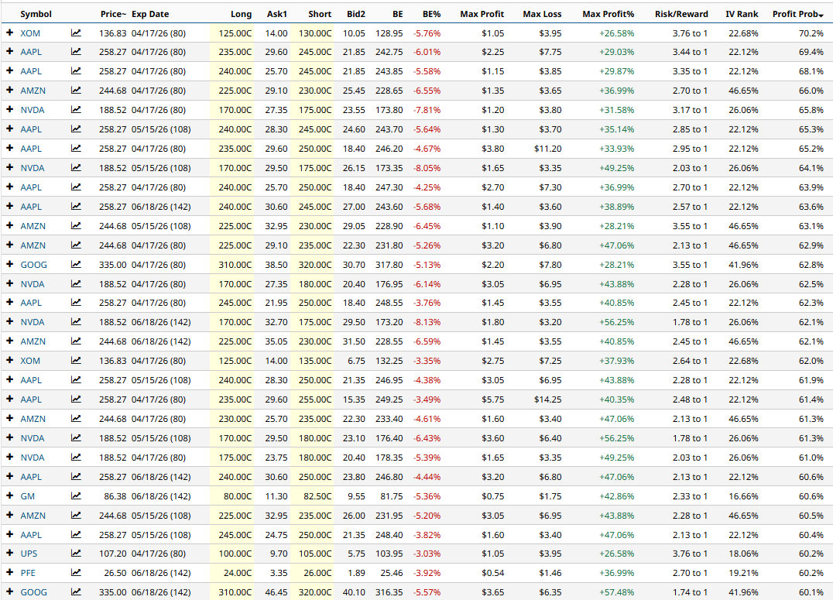Open the UPS symbol link
Screen dimensions: 833x600
[x=29, y=554]
